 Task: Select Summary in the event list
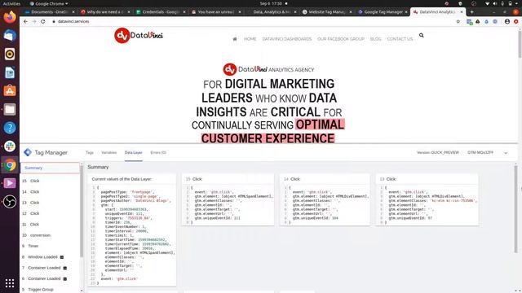pos(50,168)
